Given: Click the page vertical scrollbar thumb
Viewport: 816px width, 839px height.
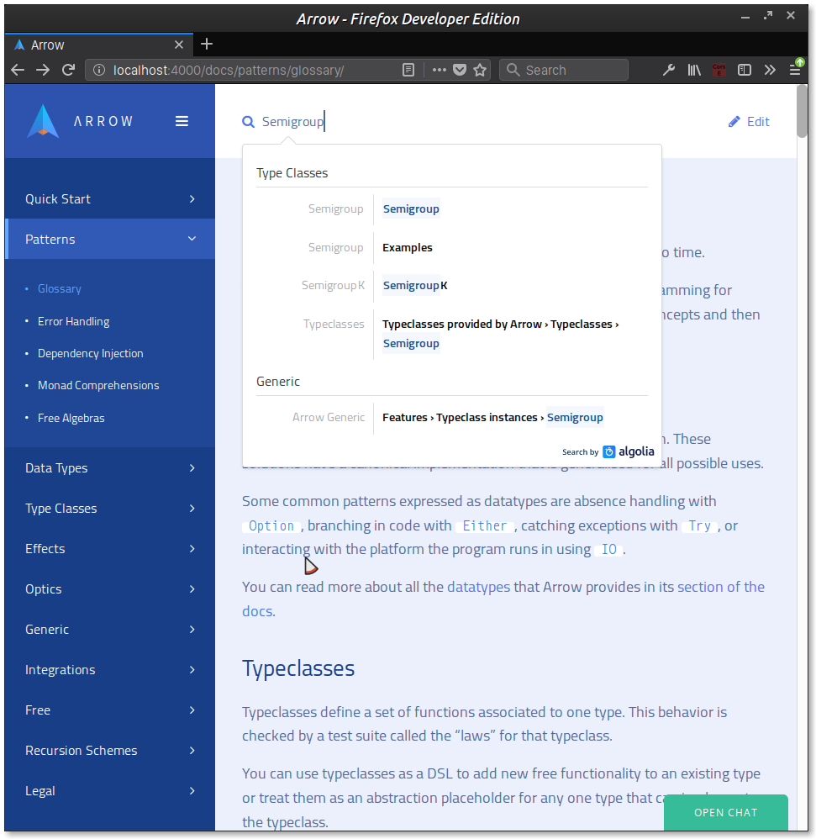Looking at the screenshot, I should coord(802,111).
